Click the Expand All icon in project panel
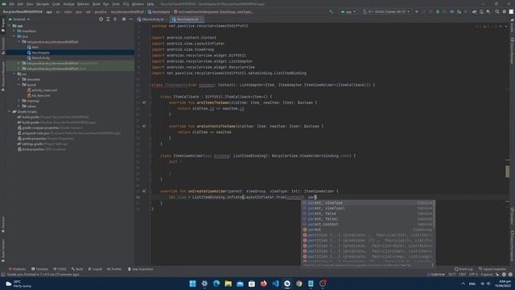Viewport: 515px width, 290px height. coord(108,19)
